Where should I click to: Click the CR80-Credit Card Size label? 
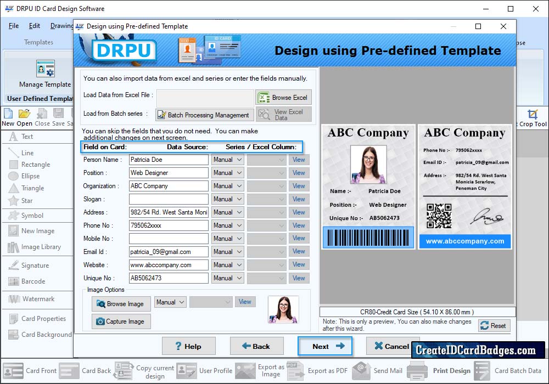click(x=417, y=312)
